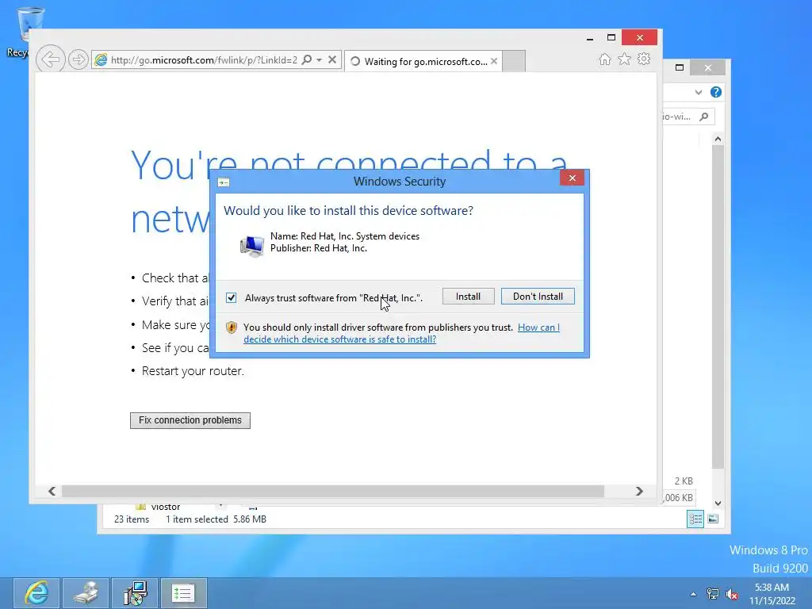Go back in Internet Explorer
This screenshot has height=609, width=812.
click(50, 59)
